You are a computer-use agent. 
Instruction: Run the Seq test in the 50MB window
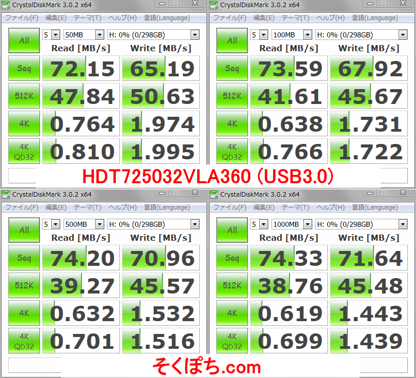point(24,68)
